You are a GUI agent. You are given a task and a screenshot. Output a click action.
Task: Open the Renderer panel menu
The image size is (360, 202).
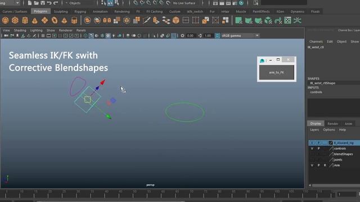coord(65,30)
